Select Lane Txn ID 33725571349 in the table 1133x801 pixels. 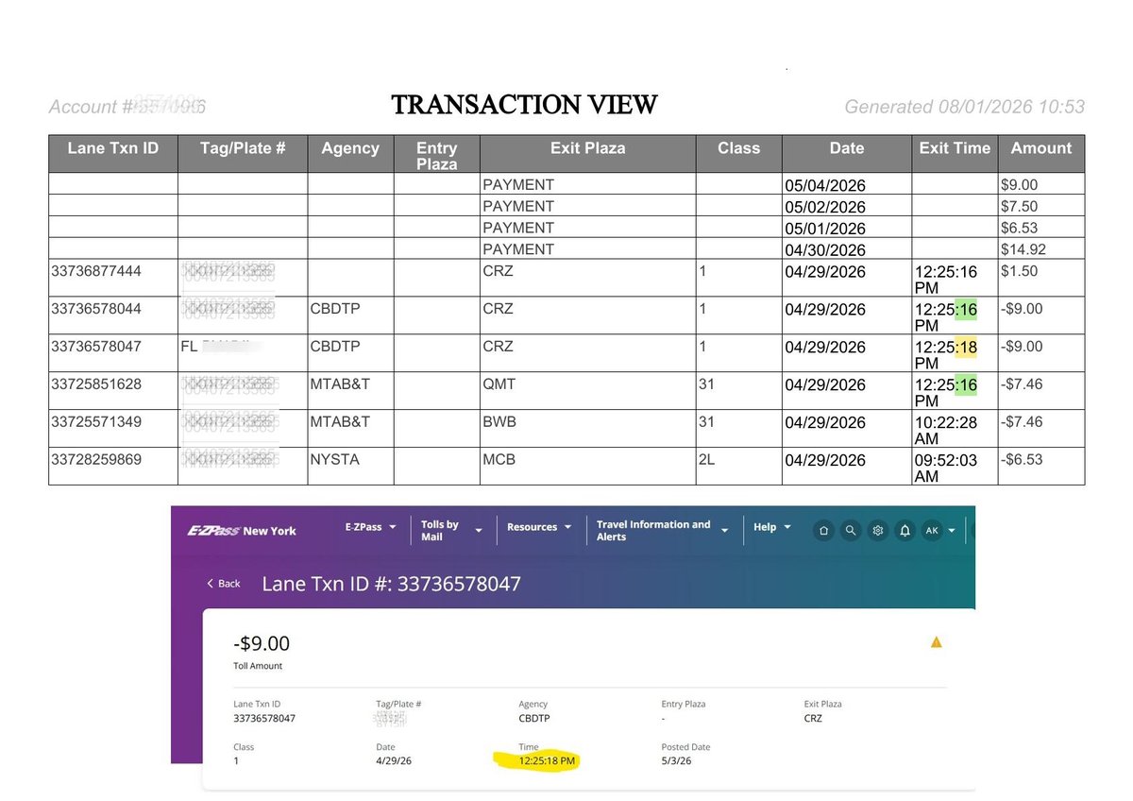coord(96,422)
